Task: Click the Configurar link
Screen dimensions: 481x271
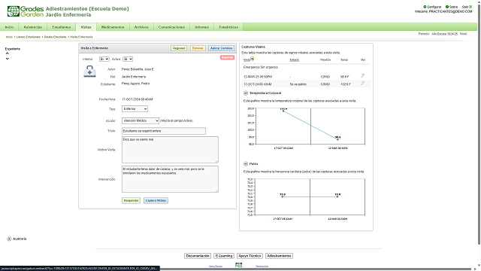Action: [434, 7]
